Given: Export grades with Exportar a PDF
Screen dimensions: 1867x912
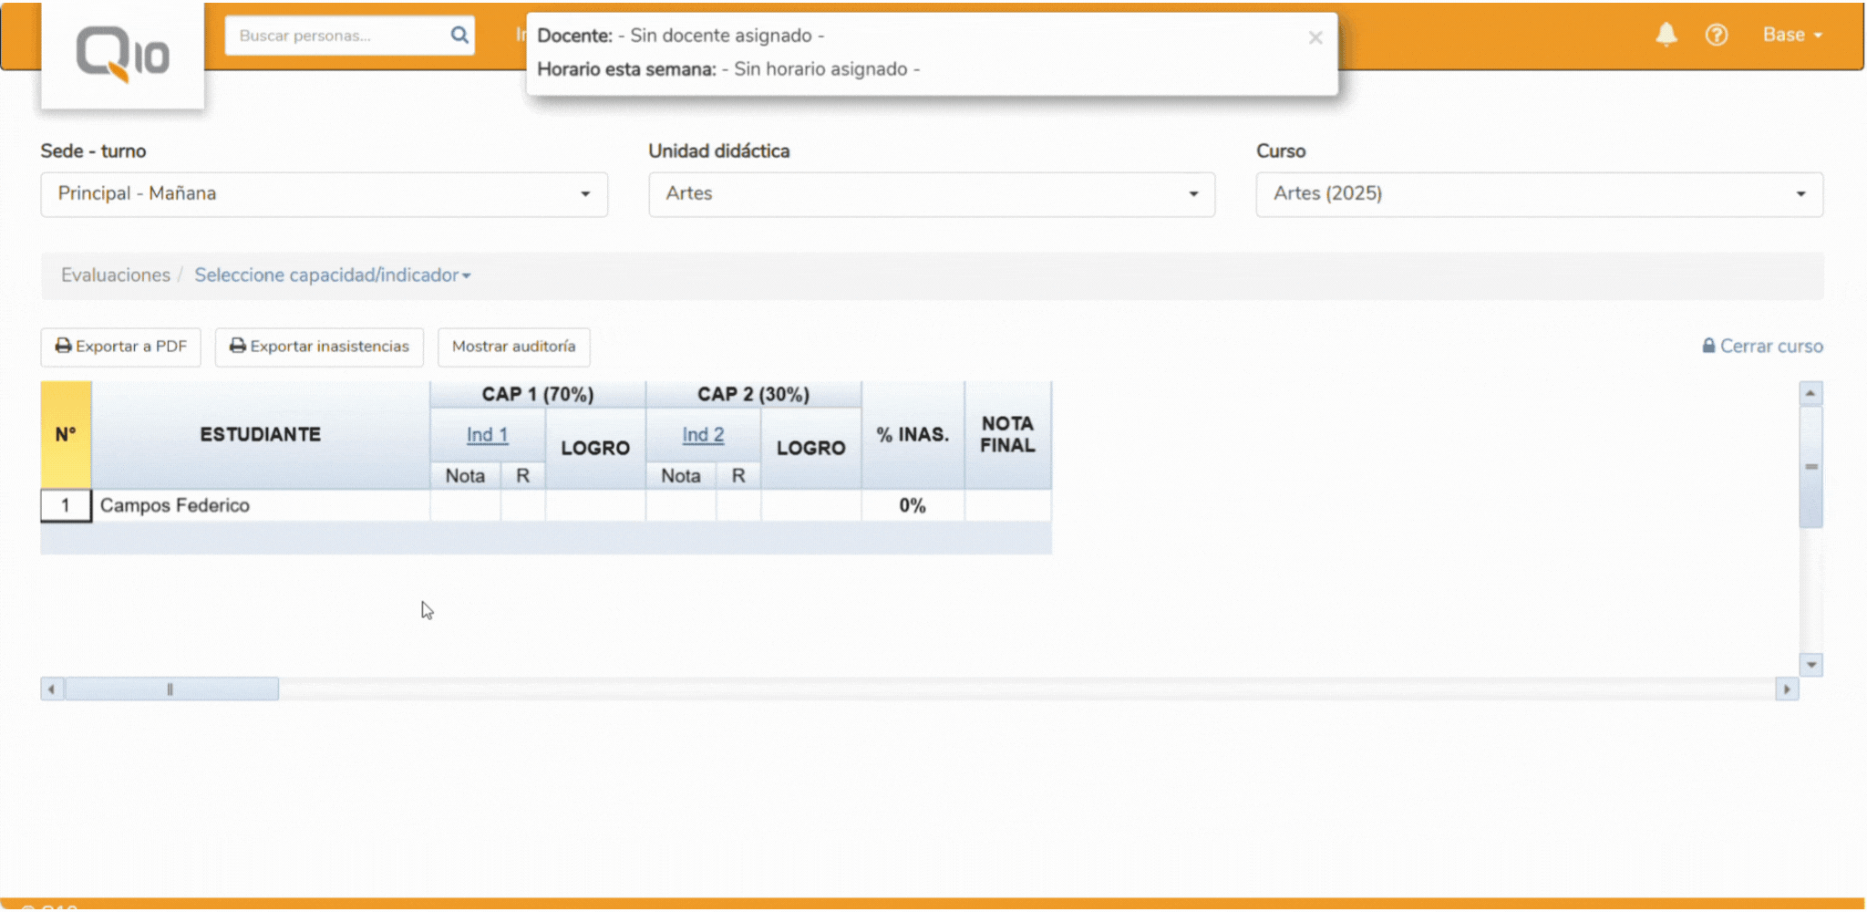Looking at the screenshot, I should pyautogui.click(x=121, y=347).
